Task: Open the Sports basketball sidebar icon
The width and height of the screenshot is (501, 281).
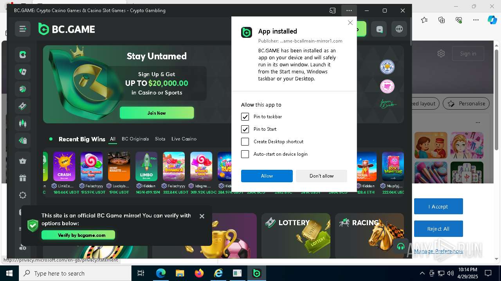Action: pyautogui.click(x=23, y=89)
